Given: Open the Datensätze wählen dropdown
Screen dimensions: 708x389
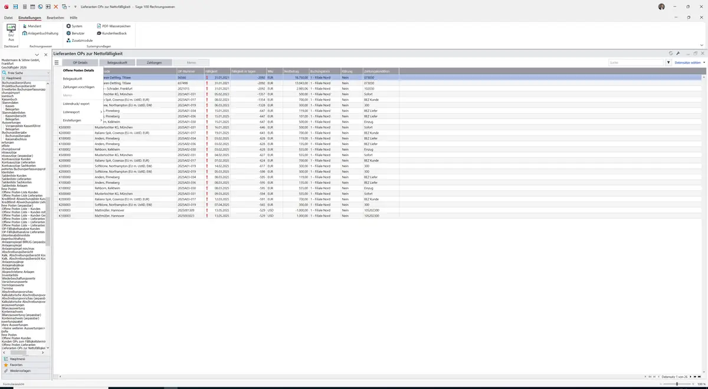Looking at the screenshot, I should 689,62.
